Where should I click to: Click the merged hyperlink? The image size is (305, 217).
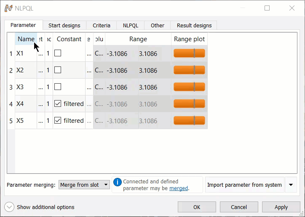[179, 188]
